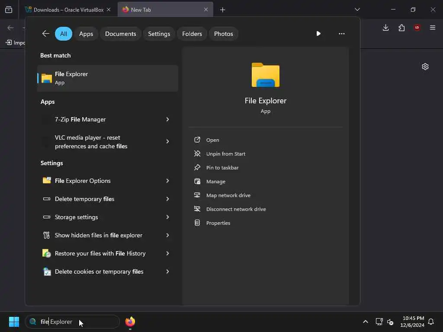Filter search results by Photos
This screenshot has height=332, width=443.
point(224,34)
